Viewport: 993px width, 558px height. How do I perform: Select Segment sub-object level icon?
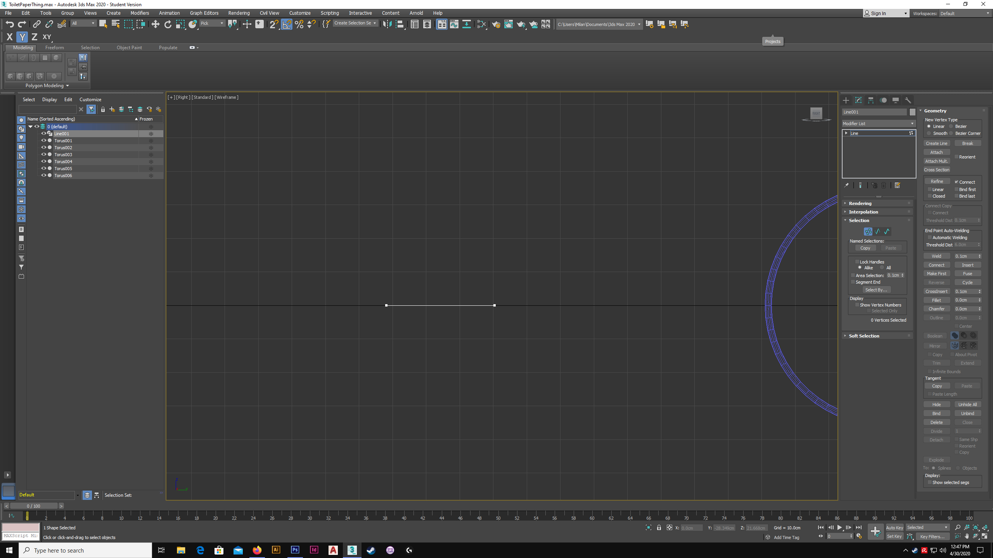coord(877,231)
